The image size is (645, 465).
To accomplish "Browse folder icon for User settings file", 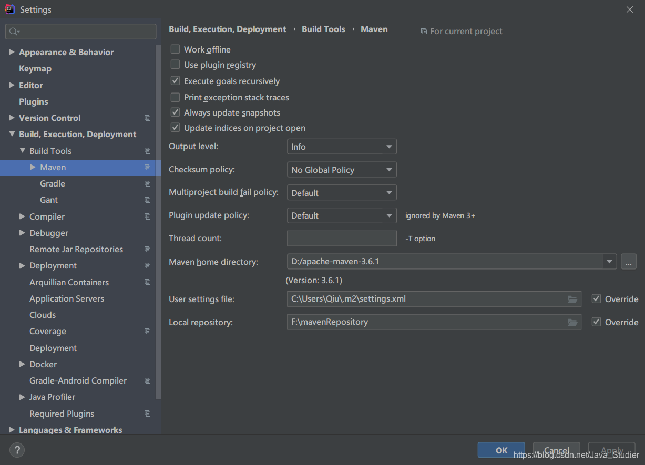I will pyautogui.click(x=572, y=299).
